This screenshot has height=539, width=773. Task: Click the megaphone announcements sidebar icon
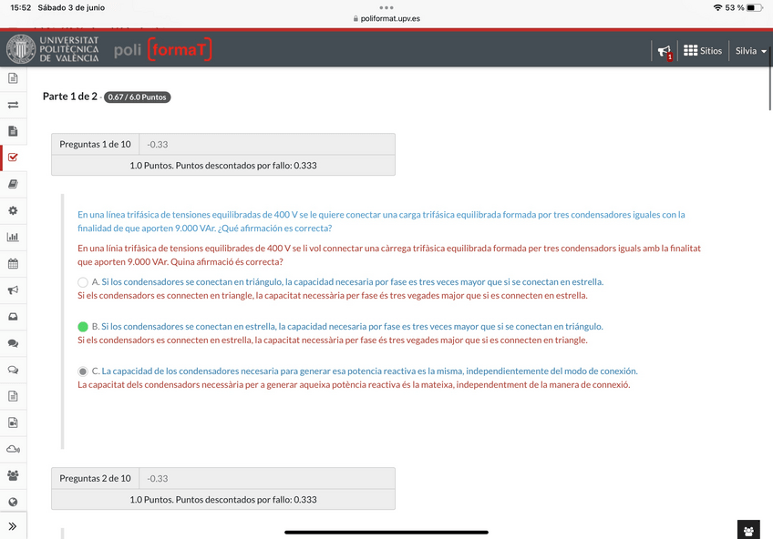(13, 290)
